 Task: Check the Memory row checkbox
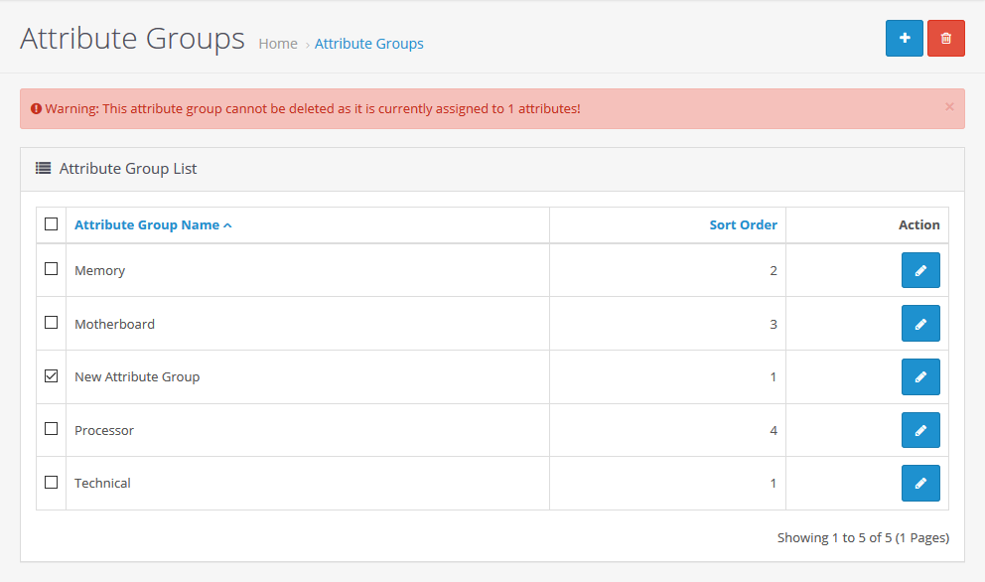click(x=51, y=269)
